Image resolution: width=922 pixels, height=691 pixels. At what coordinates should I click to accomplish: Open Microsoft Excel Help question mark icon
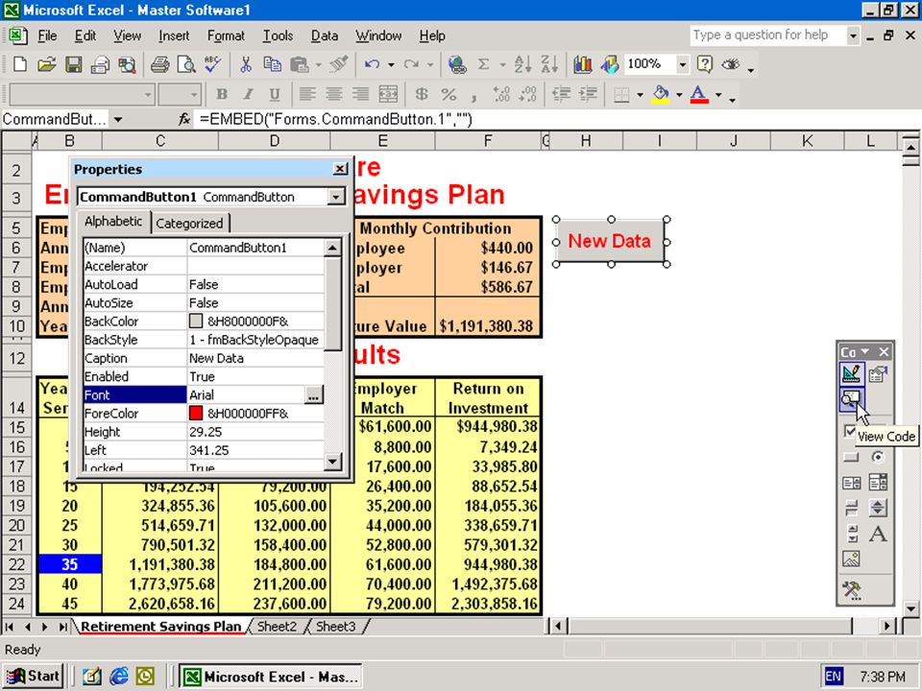(704, 64)
